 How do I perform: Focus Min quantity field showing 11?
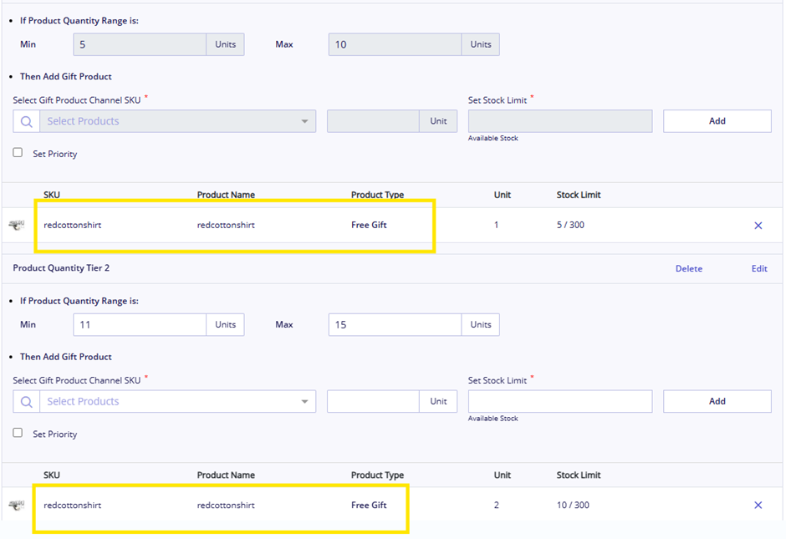pyautogui.click(x=140, y=324)
